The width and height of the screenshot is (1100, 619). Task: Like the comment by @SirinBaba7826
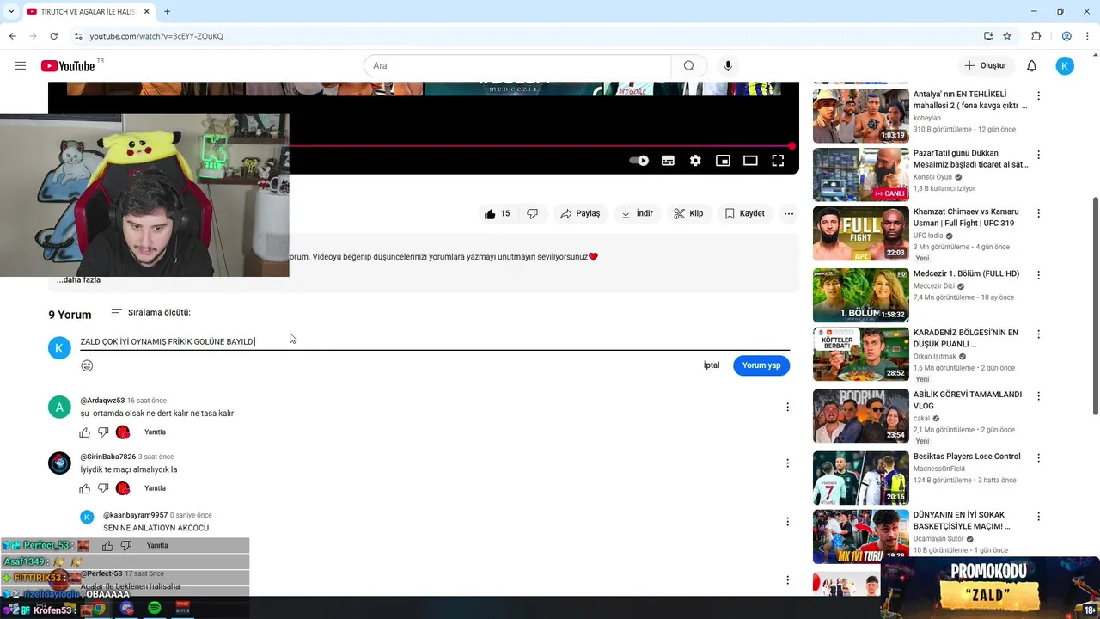coord(85,488)
